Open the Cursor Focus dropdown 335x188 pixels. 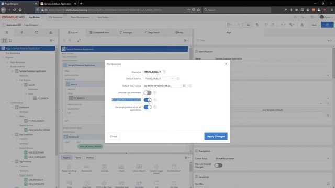point(272,159)
